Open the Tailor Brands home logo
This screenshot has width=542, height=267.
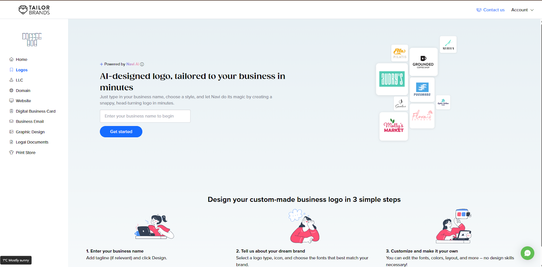[x=34, y=10]
